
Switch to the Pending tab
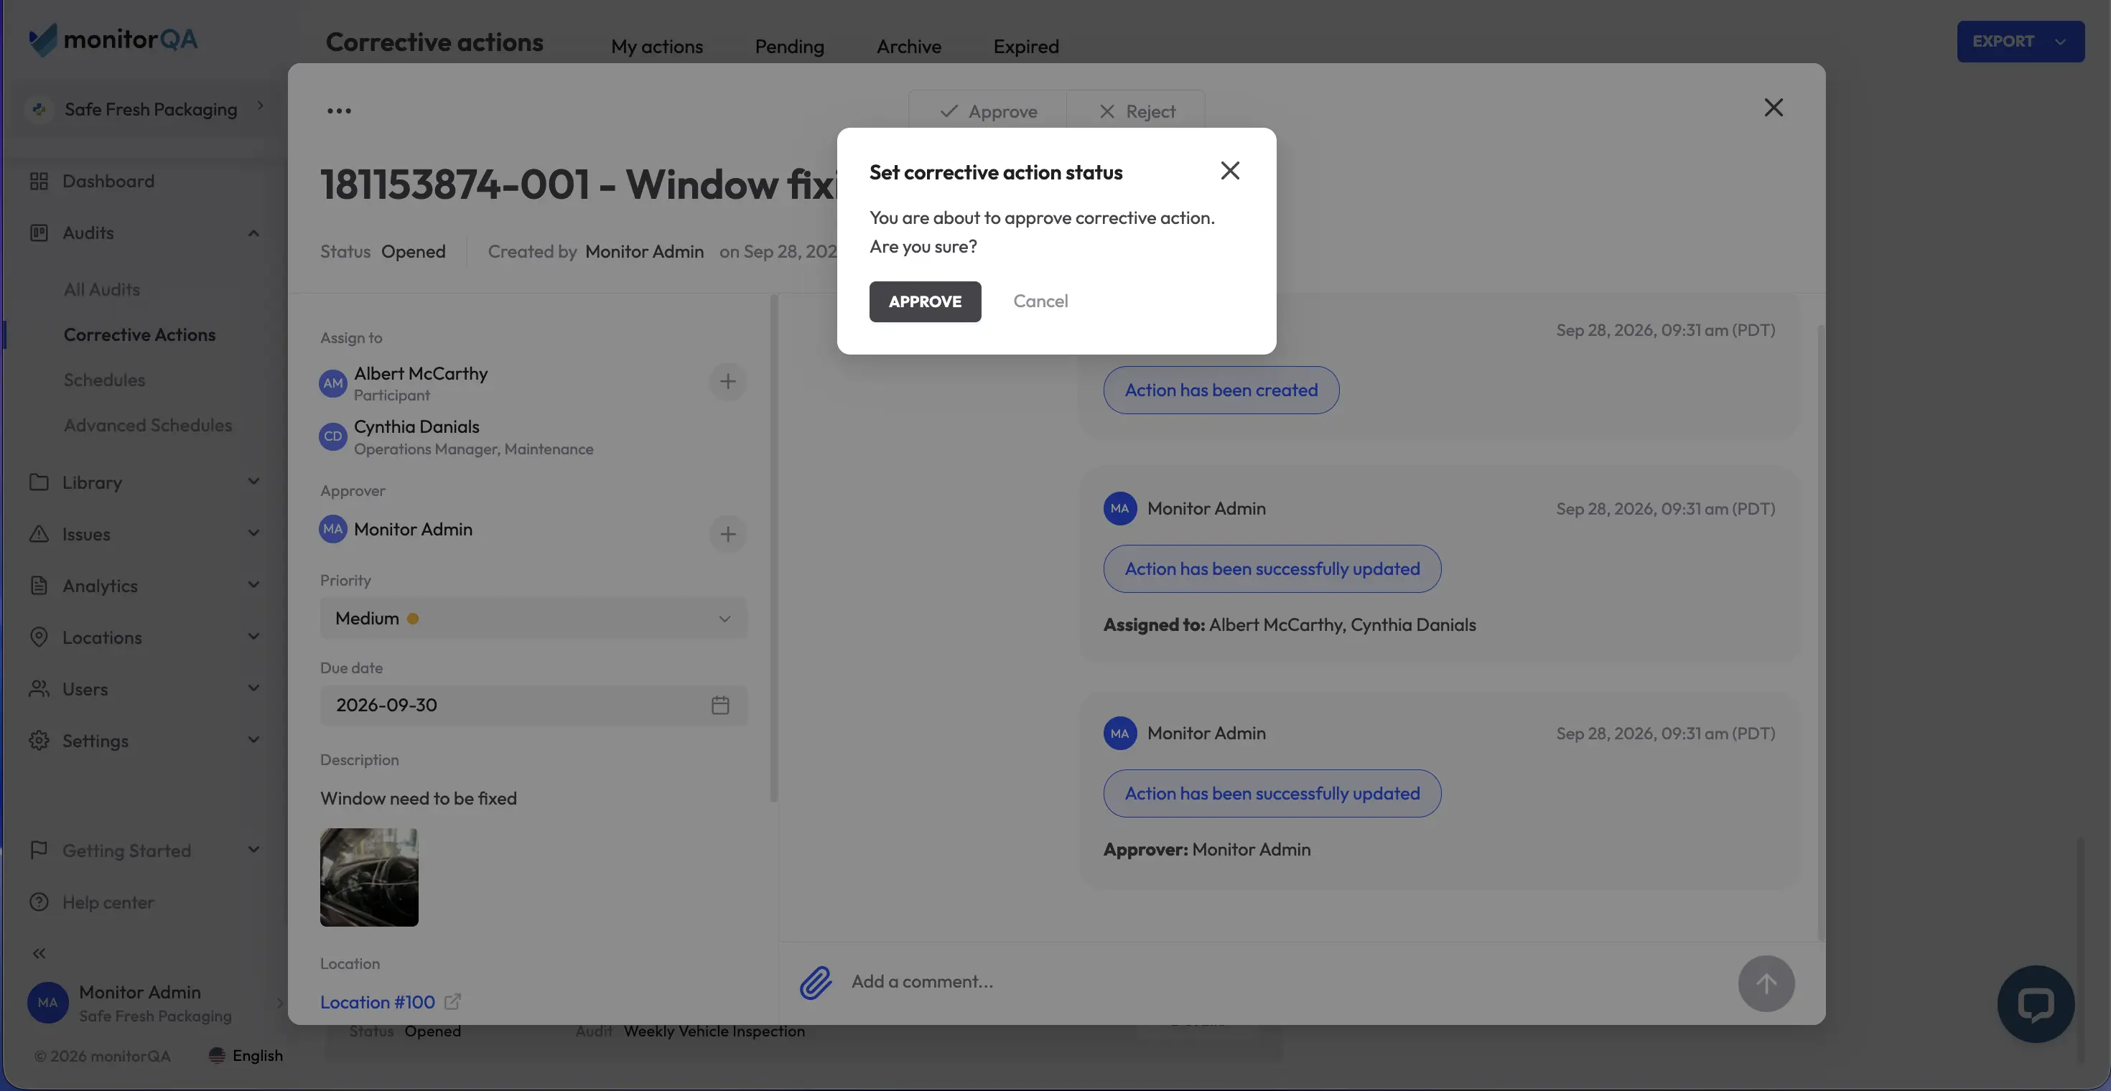point(789,47)
